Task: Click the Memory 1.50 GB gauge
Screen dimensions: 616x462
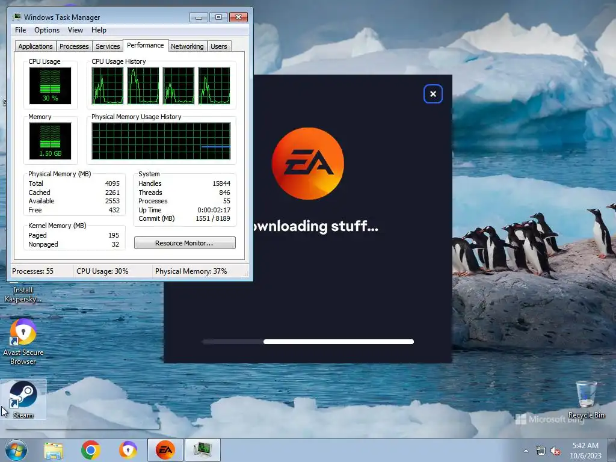Action: (x=51, y=141)
